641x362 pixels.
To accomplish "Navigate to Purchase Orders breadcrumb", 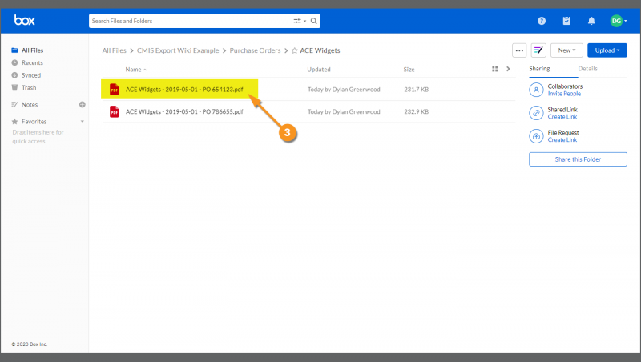I will tap(255, 50).
